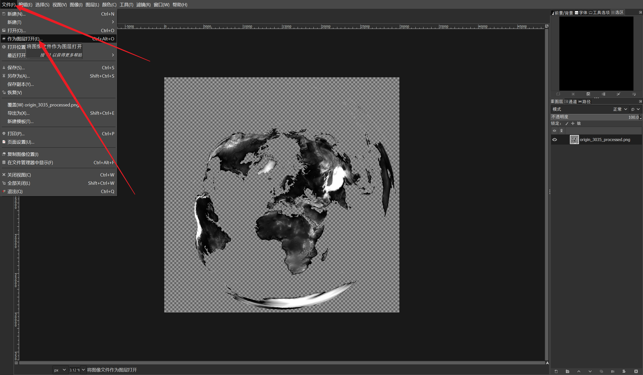Merge layer down with the bottom icon

point(613,371)
